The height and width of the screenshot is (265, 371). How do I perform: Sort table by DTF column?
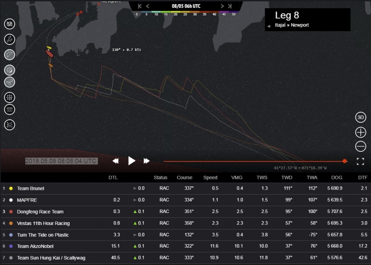tap(362, 178)
